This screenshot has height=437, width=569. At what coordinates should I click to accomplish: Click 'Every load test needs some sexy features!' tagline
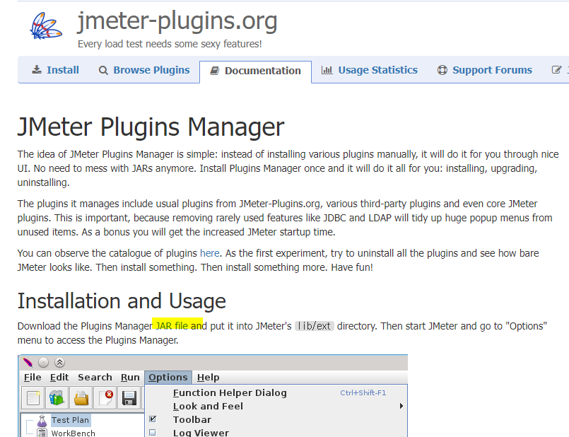(x=170, y=44)
